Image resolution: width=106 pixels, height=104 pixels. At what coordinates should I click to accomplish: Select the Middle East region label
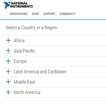click(24, 82)
